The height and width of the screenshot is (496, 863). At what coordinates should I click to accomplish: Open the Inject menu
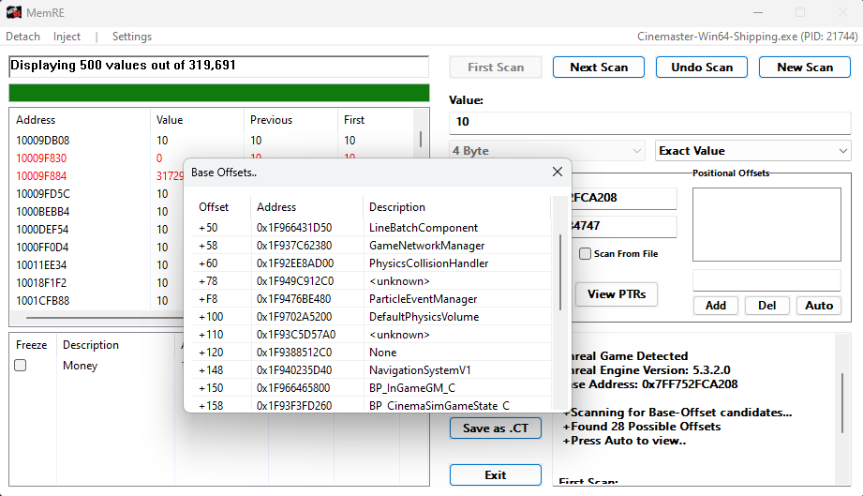click(x=67, y=37)
